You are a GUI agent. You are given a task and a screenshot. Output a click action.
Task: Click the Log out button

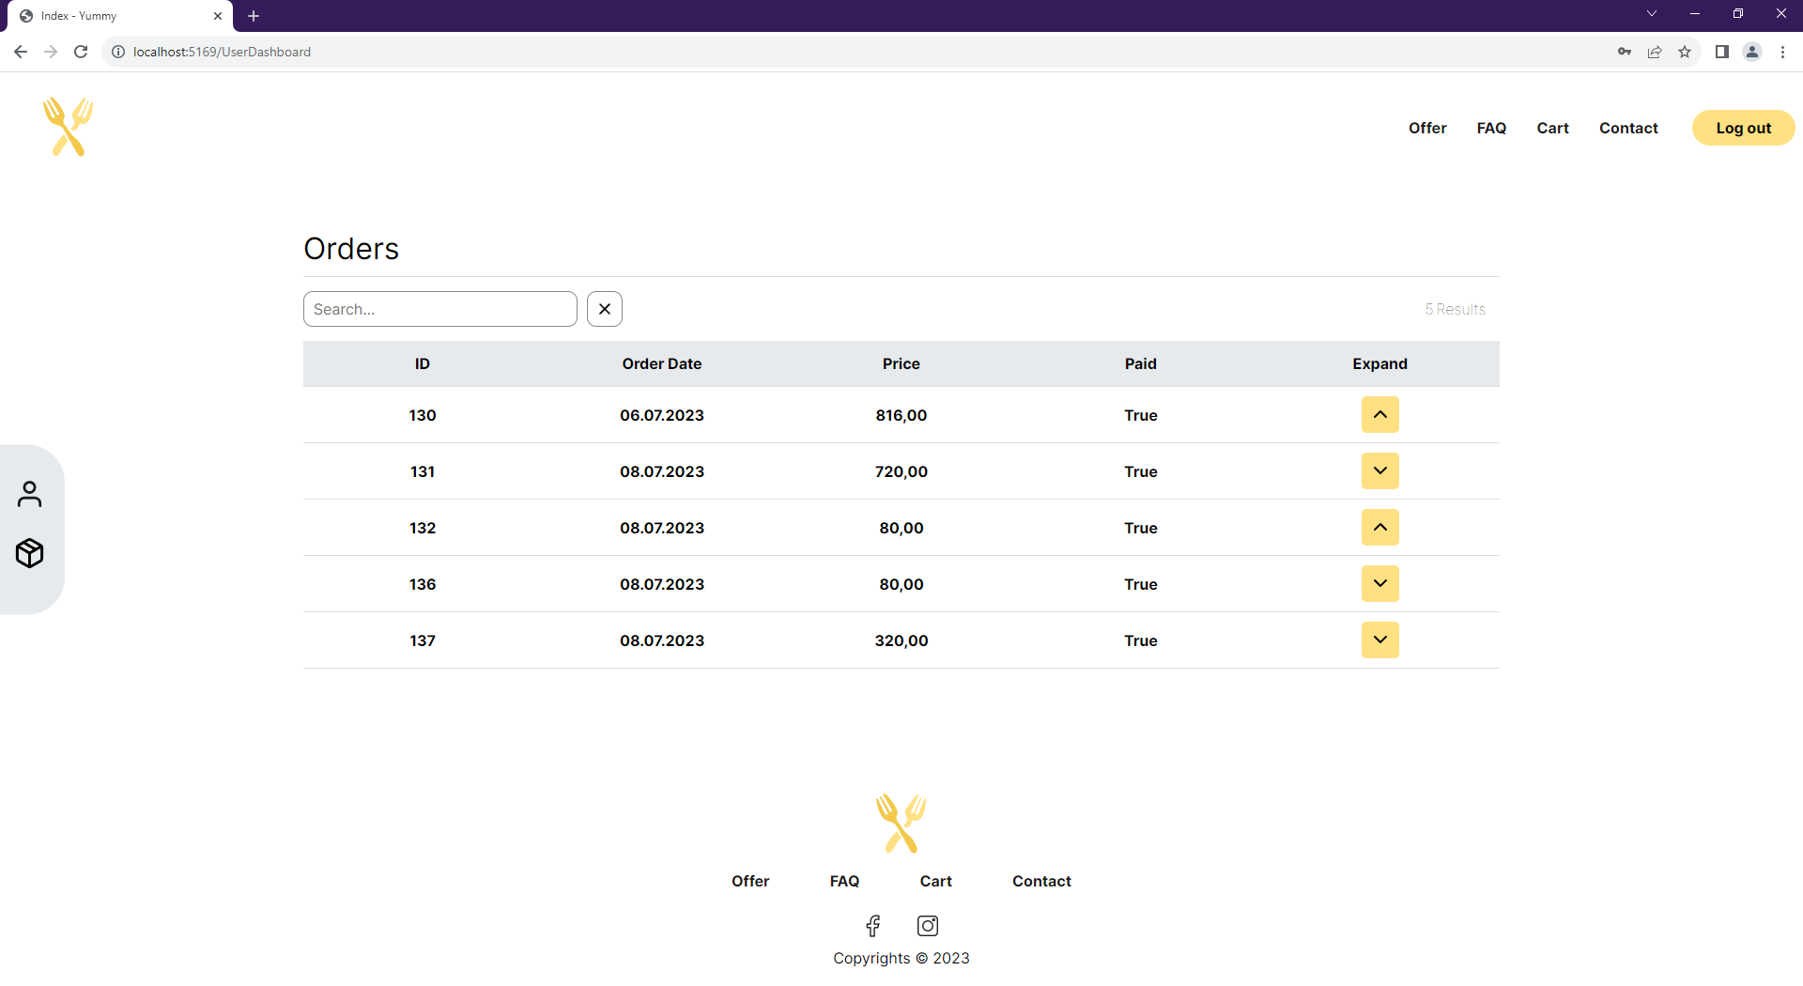click(x=1743, y=128)
